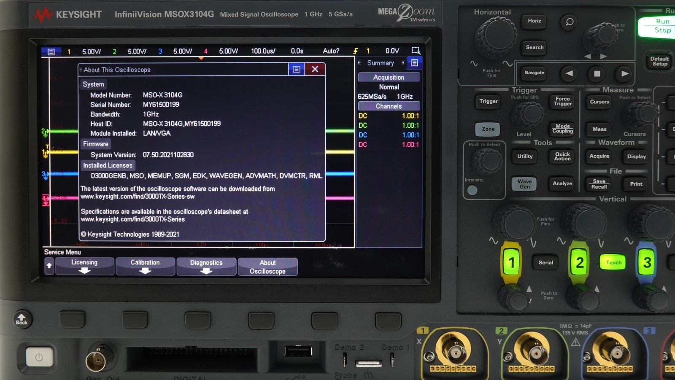The image size is (675, 380).
Task: Tap the Display button
Action: tap(636, 156)
